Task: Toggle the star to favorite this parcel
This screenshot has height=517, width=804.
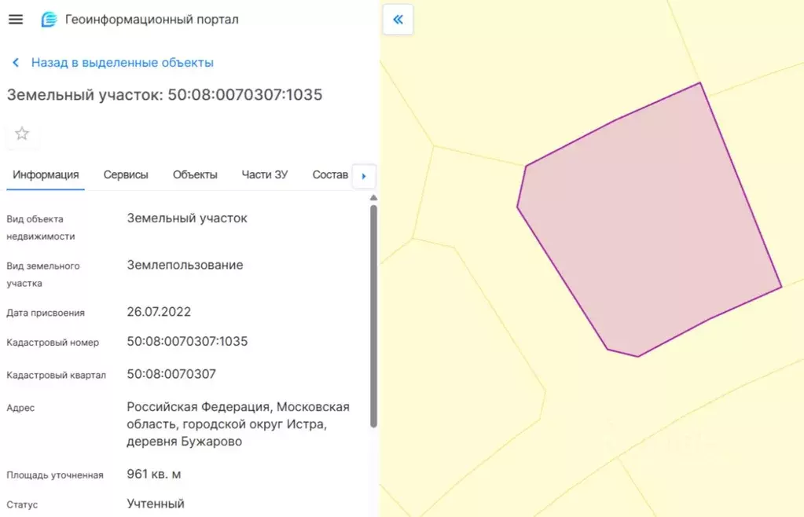Action: [22, 134]
